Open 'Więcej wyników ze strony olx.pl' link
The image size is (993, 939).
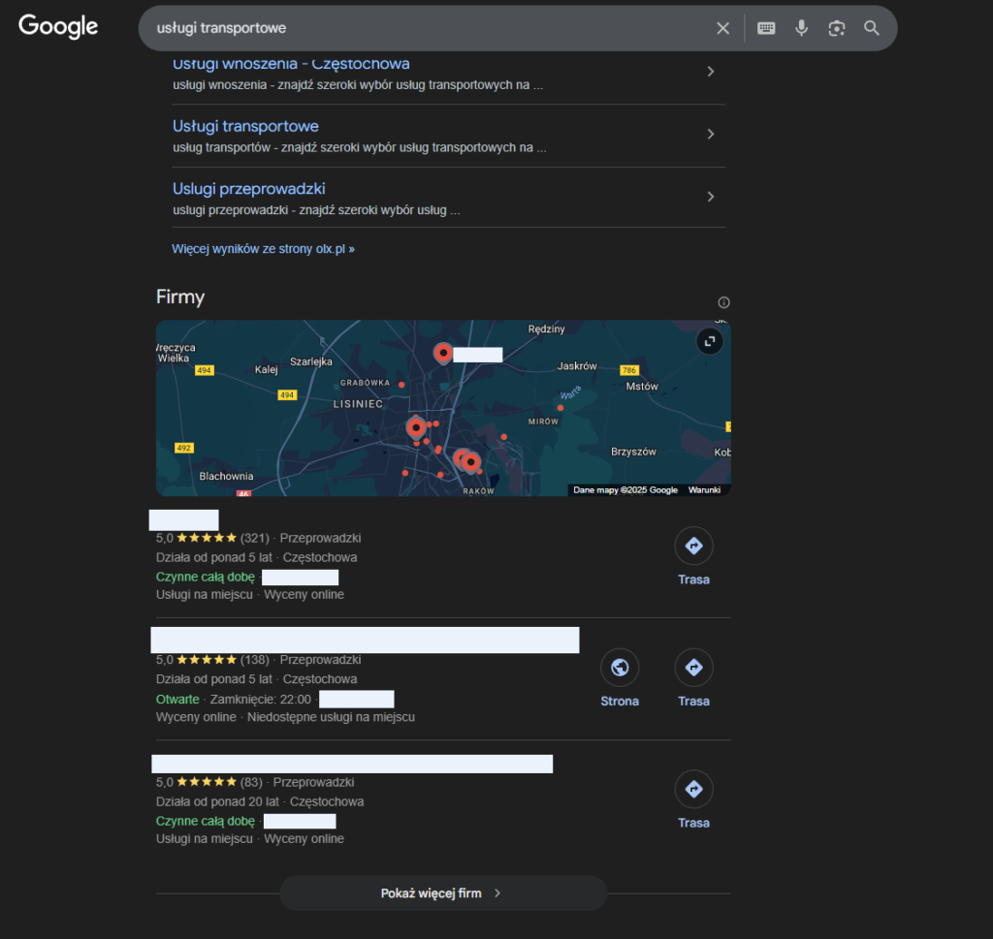pyautogui.click(x=263, y=249)
